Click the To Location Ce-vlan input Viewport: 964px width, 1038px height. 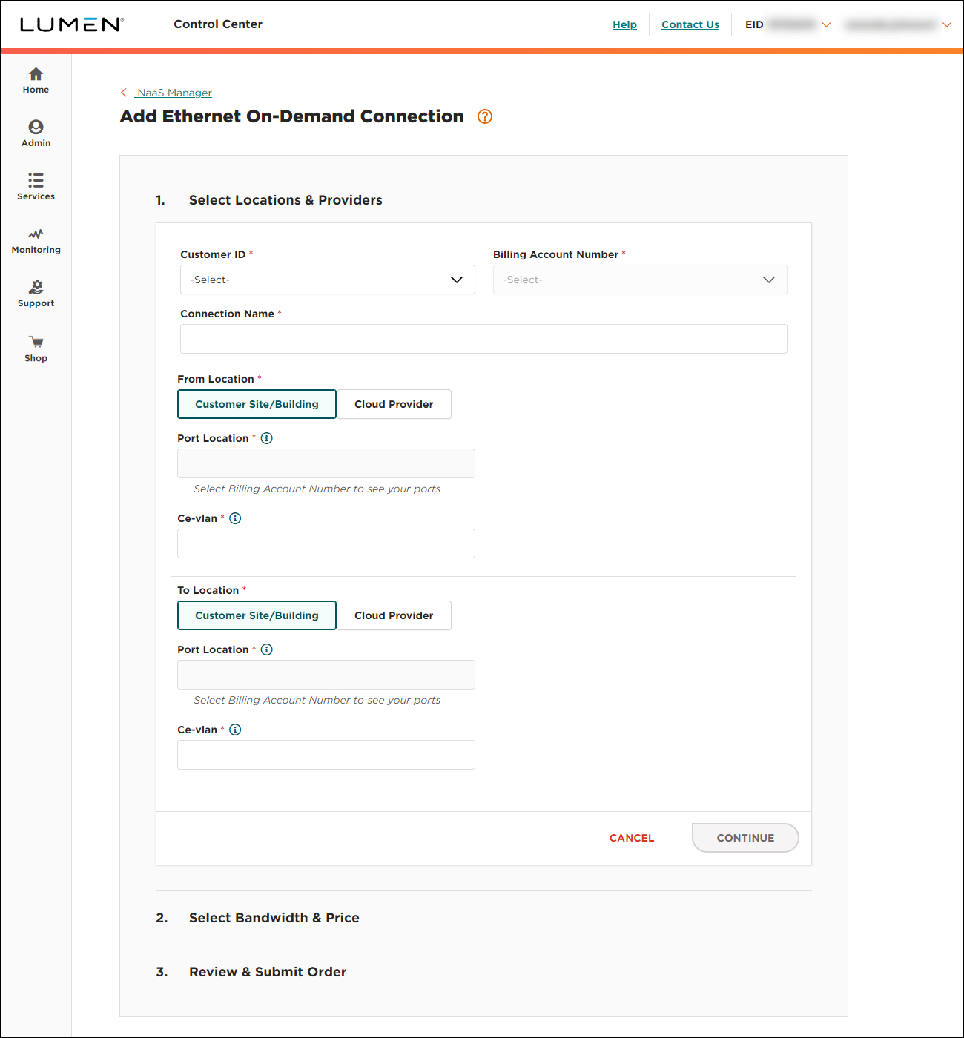326,755
